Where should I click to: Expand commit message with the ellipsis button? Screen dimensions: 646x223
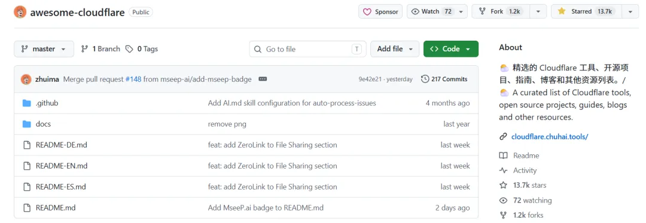click(263, 79)
